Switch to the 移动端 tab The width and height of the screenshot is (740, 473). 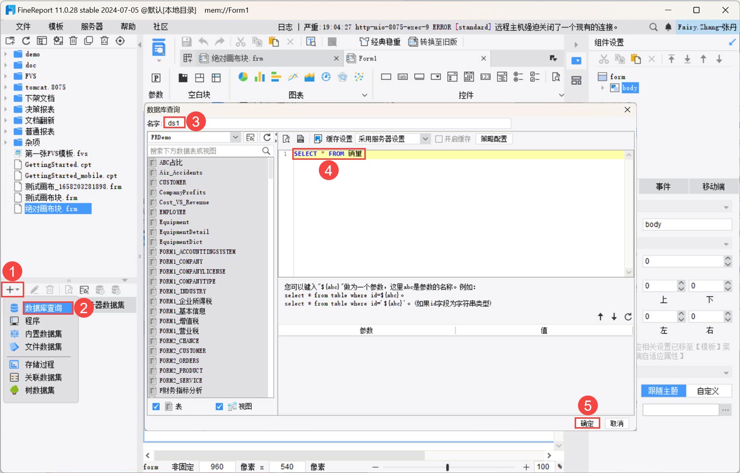click(x=714, y=186)
